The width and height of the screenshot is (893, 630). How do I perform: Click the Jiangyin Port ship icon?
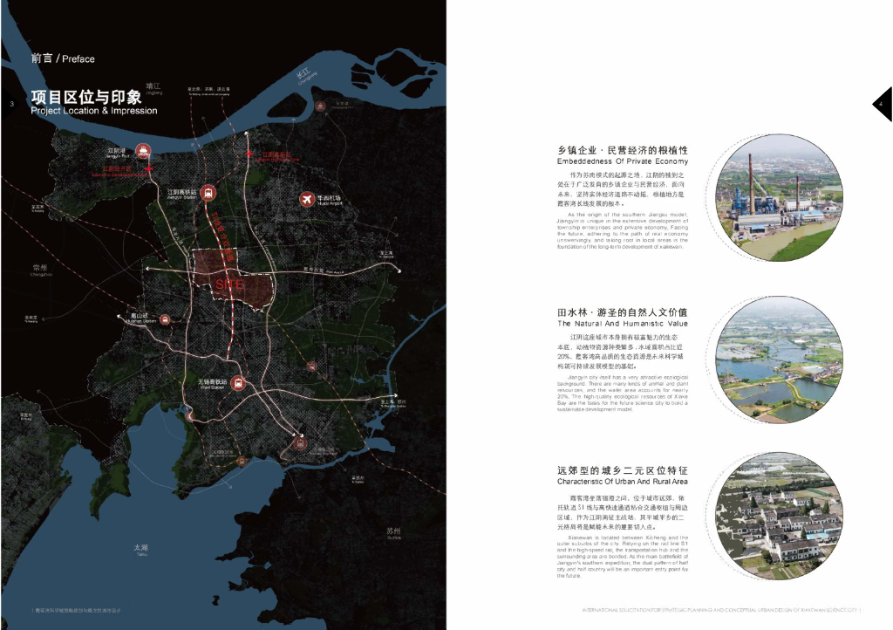[143, 151]
